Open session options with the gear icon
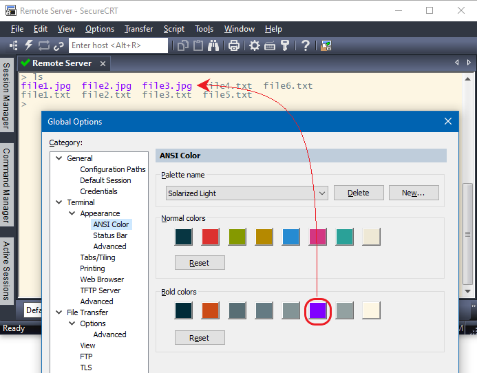The image size is (477, 373). (254, 45)
